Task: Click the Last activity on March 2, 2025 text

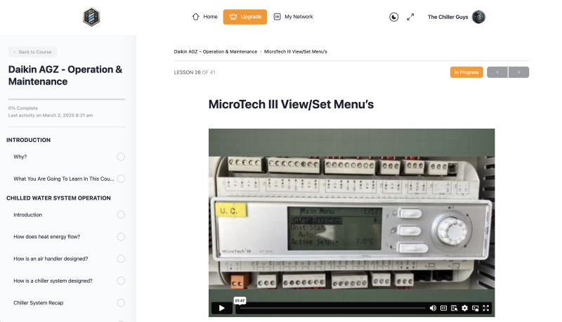Action: [51, 115]
